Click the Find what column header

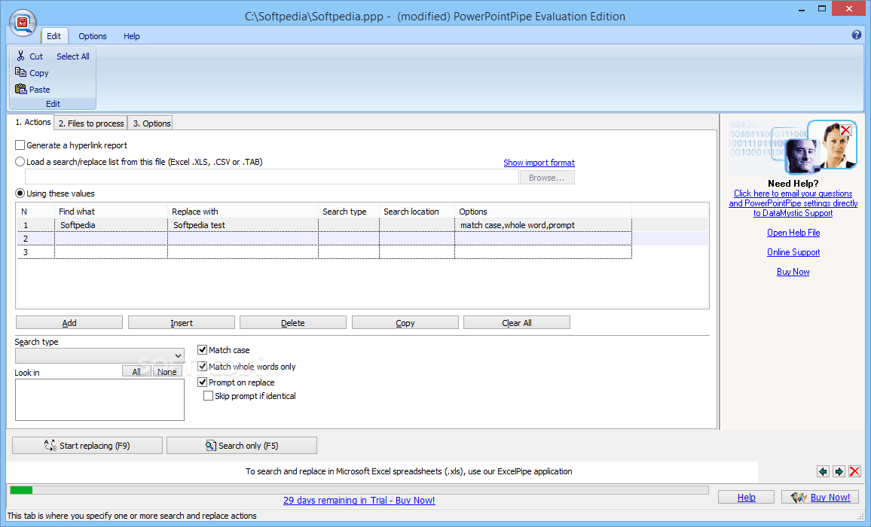tap(111, 212)
